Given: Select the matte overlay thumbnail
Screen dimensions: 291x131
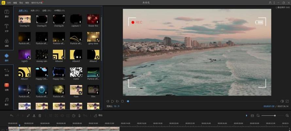Looking at the screenshot, I should (x=76, y=72).
